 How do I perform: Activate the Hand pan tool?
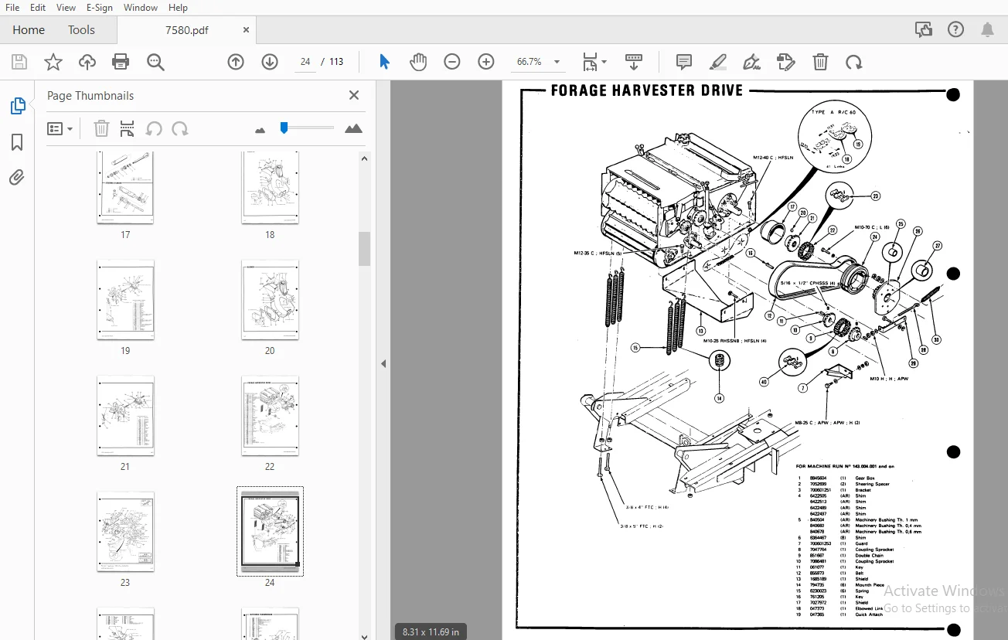pyautogui.click(x=418, y=62)
